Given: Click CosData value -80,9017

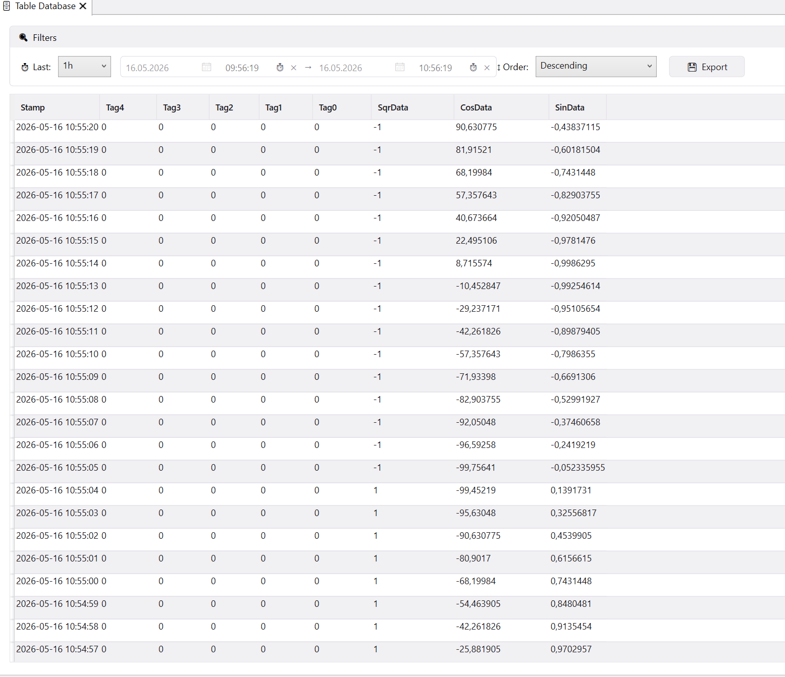Looking at the screenshot, I should (473, 558).
